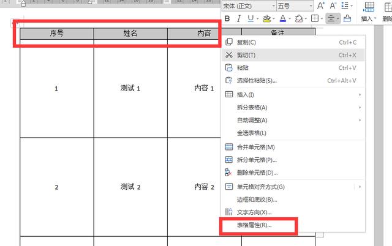The width and height of the screenshot is (392, 246).
Task: Choose 全选表格(L) from context menu
Action: (x=293, y=133)
